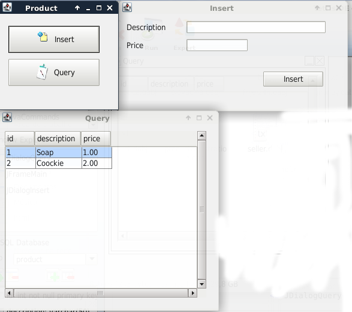
Task: Click the horizontal scrollbar right arrow in Query
Action: pos(192,293)
